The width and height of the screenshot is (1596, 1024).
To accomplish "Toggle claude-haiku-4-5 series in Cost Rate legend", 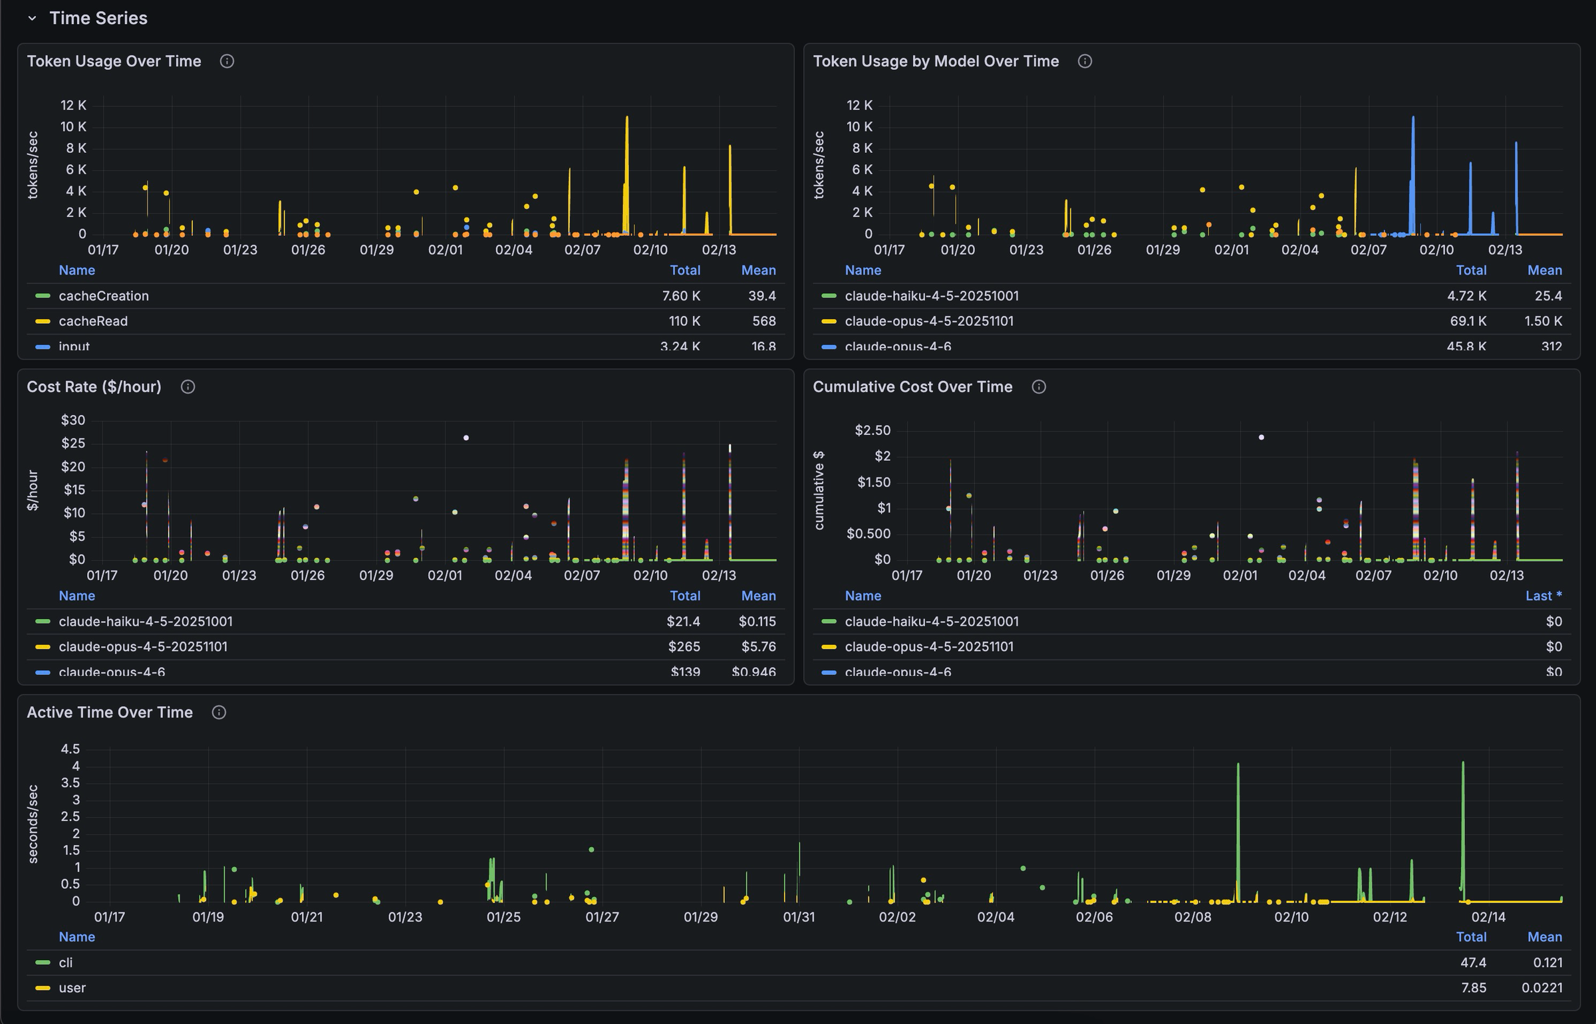I will [146, 622].
